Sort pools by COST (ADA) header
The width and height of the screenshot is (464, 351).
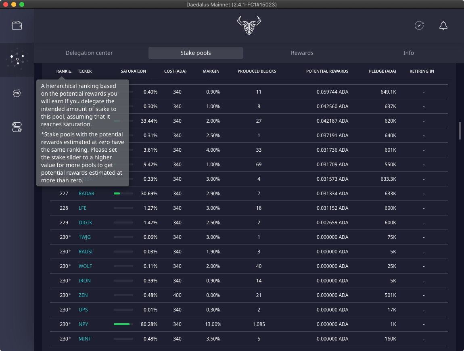click(175, 71)
